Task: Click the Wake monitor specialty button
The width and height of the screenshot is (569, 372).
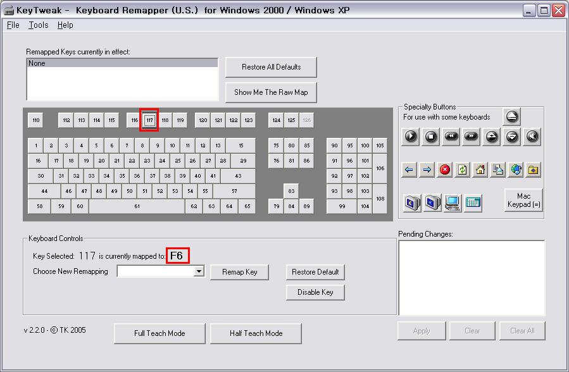Action: pos(432,202)
